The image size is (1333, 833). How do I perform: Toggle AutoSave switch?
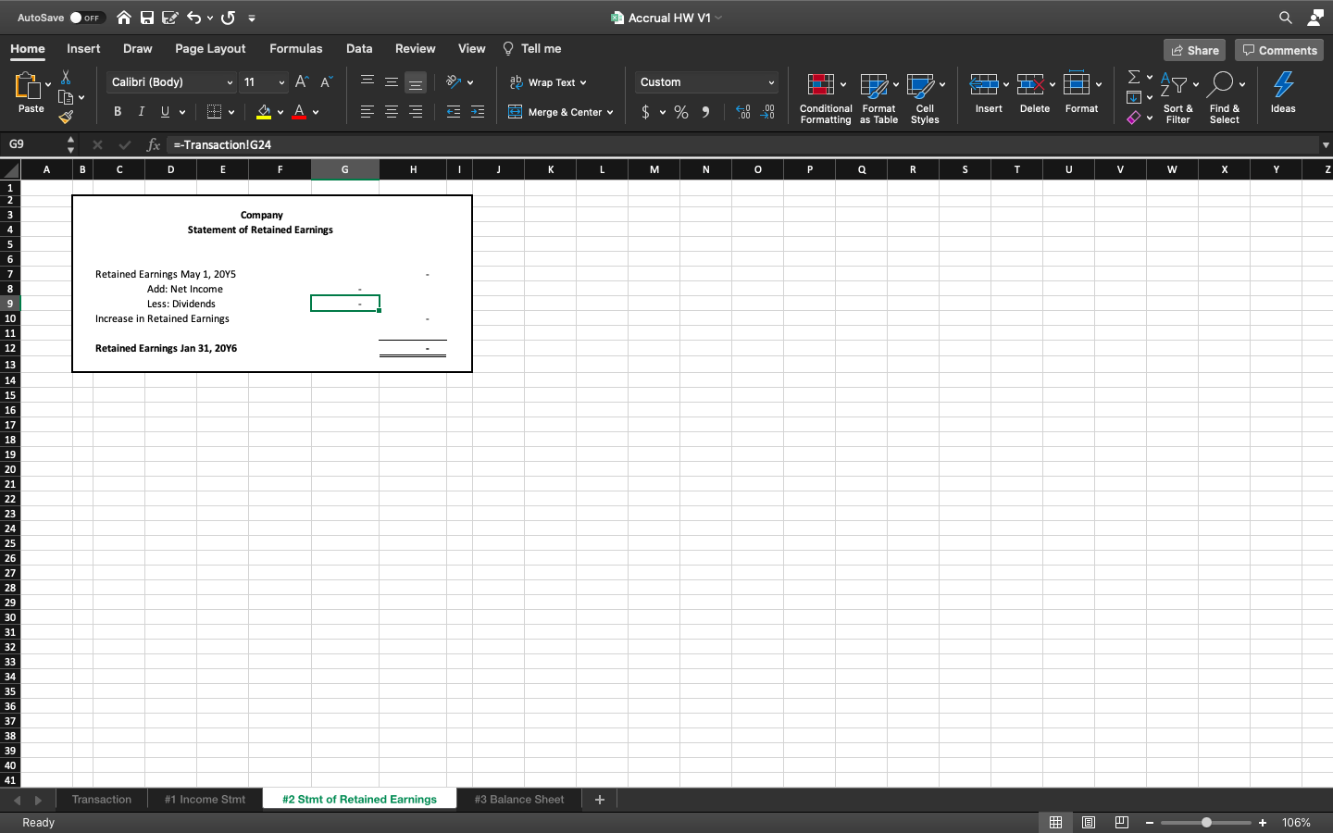[87, 18]
